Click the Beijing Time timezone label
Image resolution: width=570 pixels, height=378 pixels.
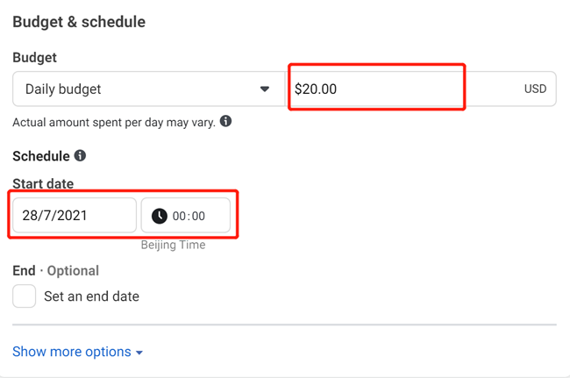tap(173, 245)
